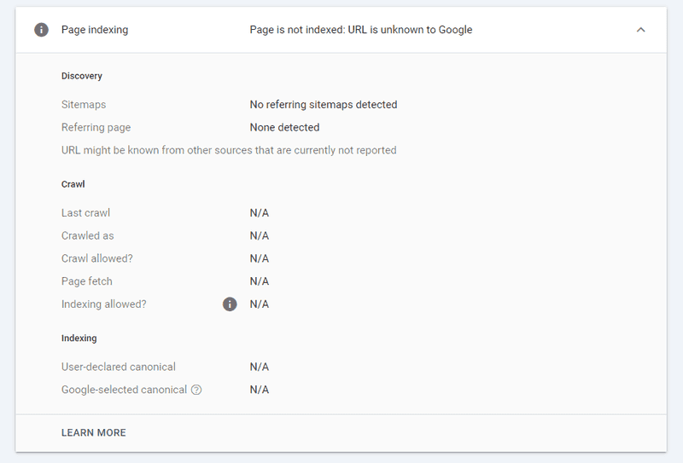Click the Referring page label
The width and height of the screenshot is (683, 463).
[96, 128]
